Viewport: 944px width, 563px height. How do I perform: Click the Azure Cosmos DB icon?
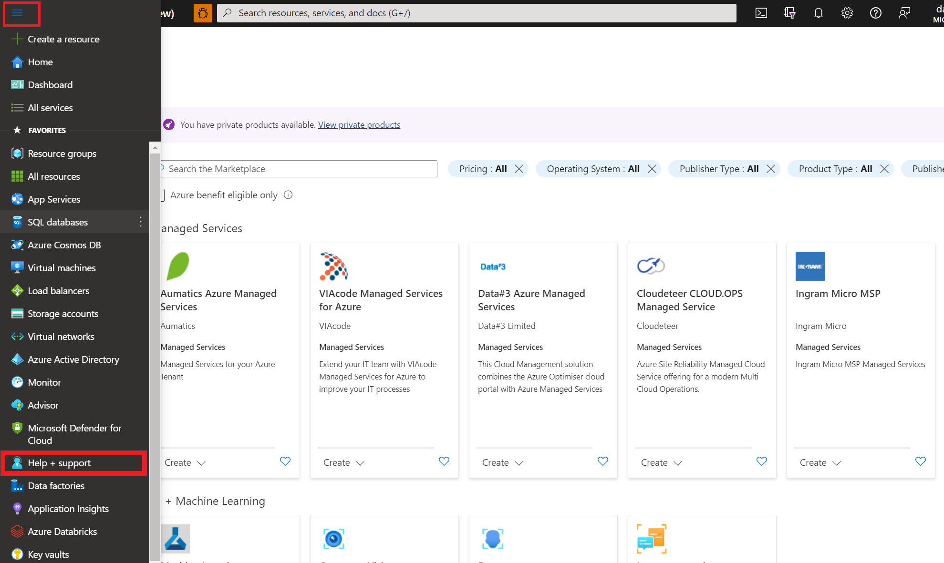(17, 245)
